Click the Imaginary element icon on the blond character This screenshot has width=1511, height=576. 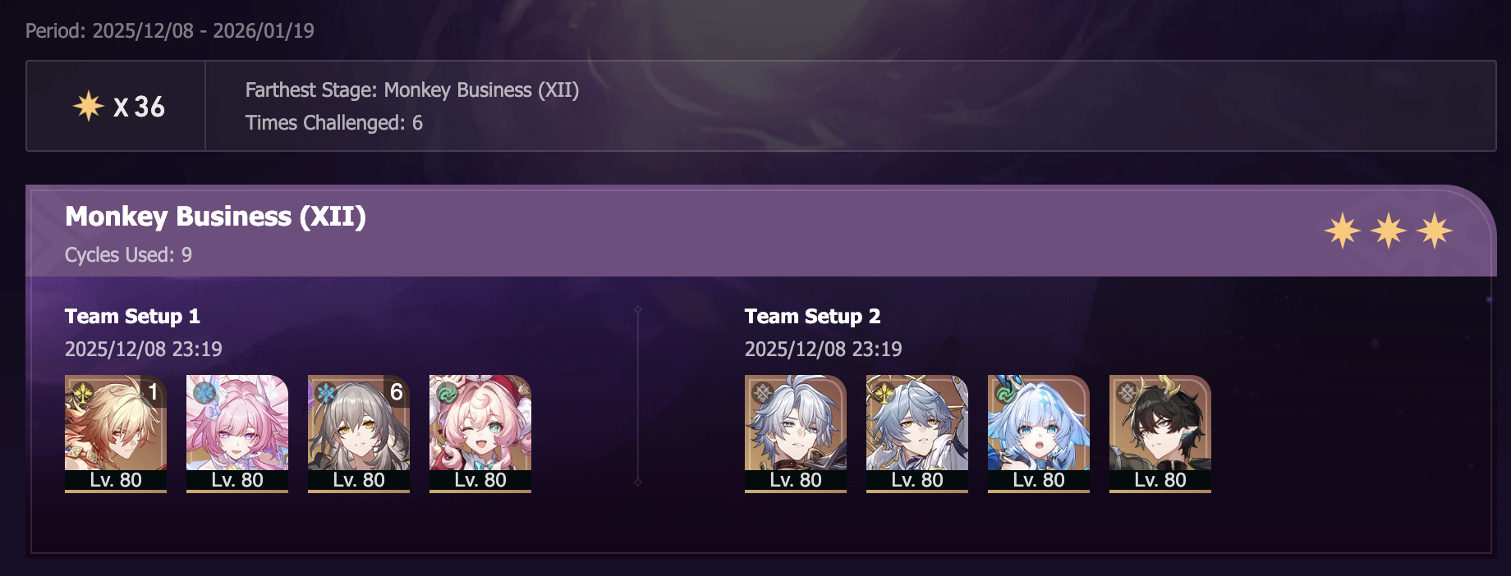pos(83,394)
